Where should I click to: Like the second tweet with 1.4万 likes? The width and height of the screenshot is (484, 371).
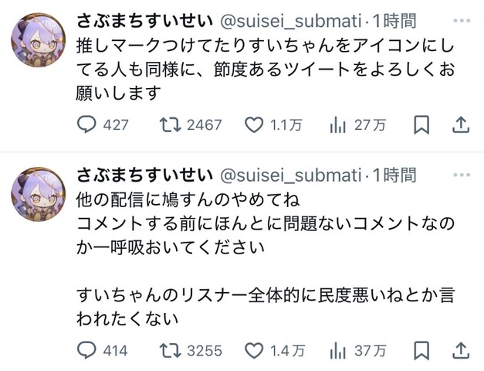274,351
